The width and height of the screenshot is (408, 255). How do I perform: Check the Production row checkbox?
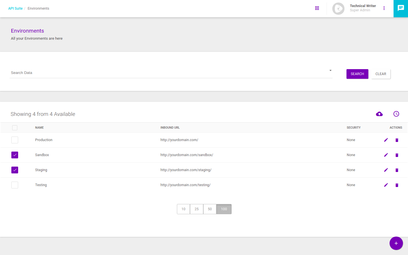click(x=14, y=140)
